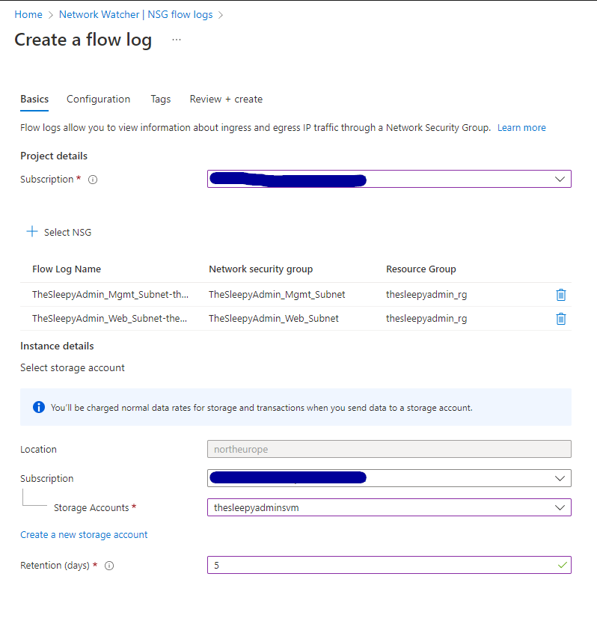This screenshot has width=597, height=642.
Task: Delete the Mgmt_Subnet flow log row
Action: (x=560, y=295)
